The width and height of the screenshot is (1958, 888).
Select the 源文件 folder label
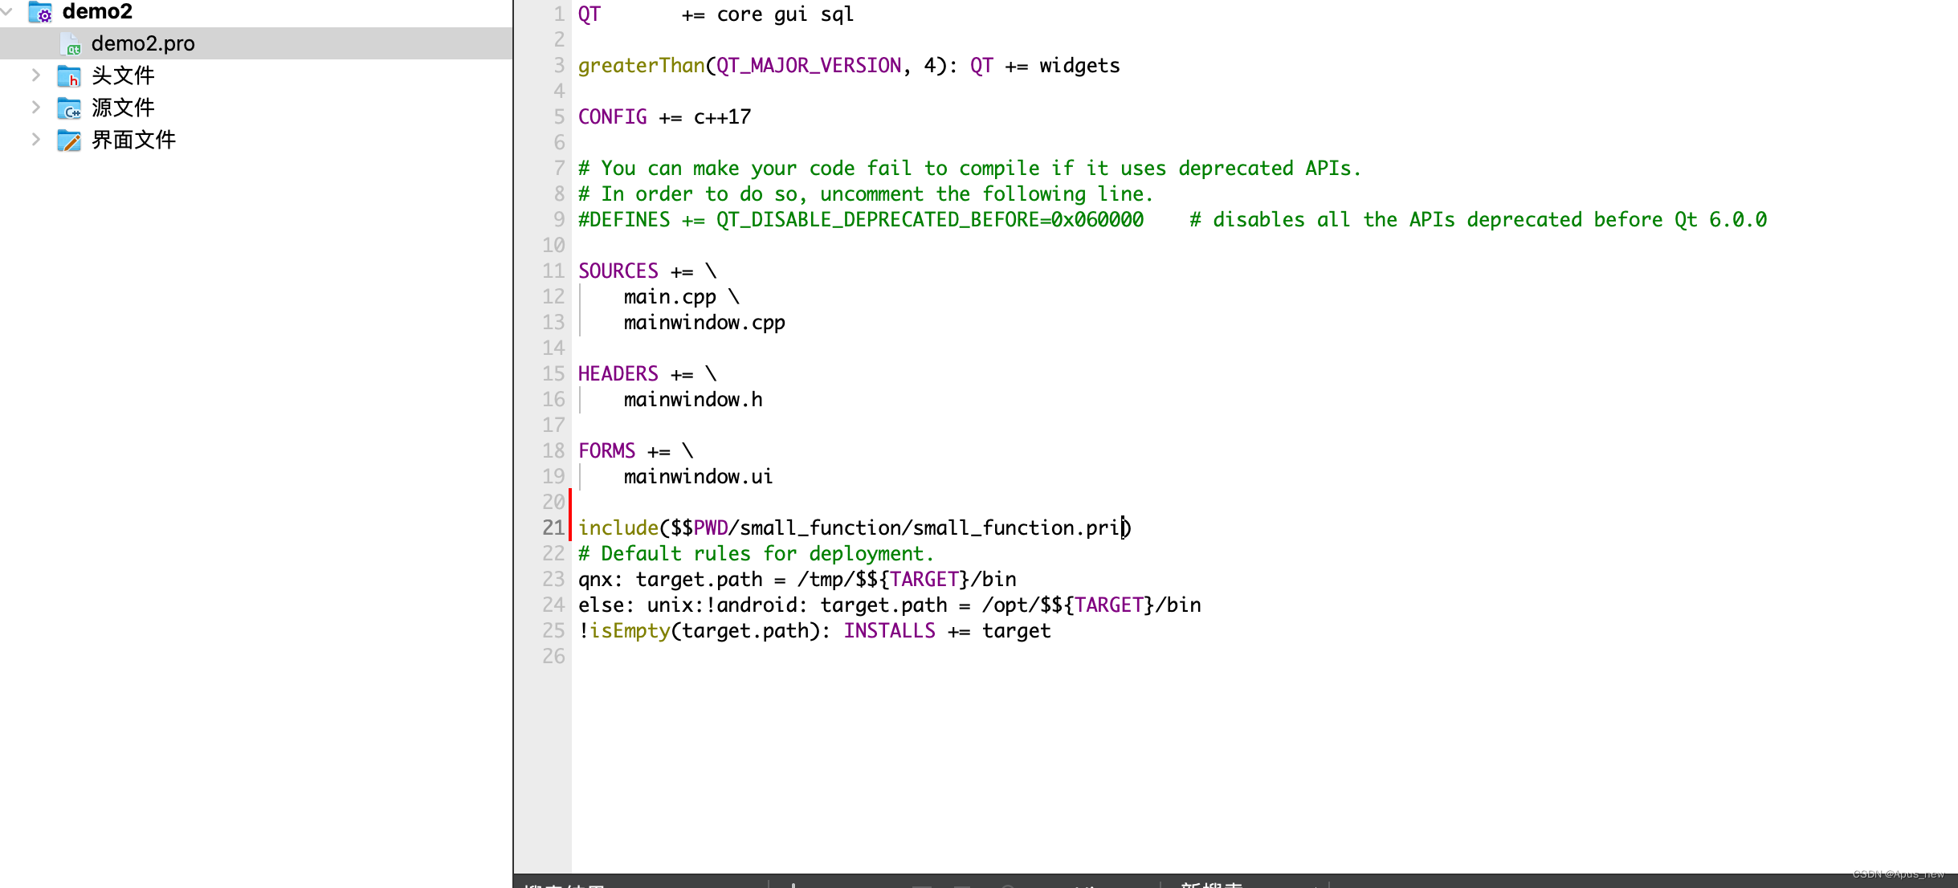point(123,108)
